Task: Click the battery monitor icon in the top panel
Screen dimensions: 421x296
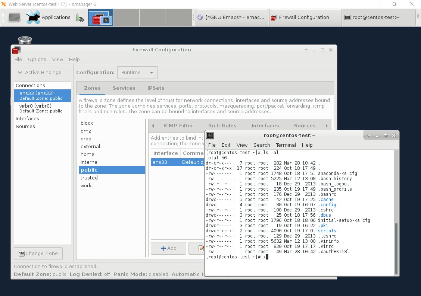Action: (79, 17)
